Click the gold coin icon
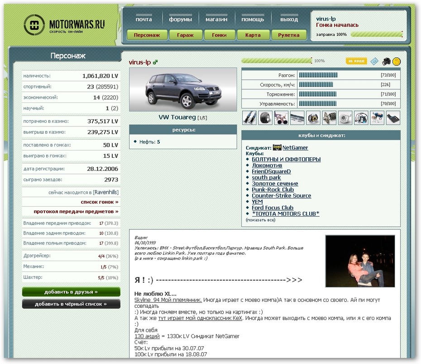This screenshot has width=421, height=364. (x=397, y=61)
